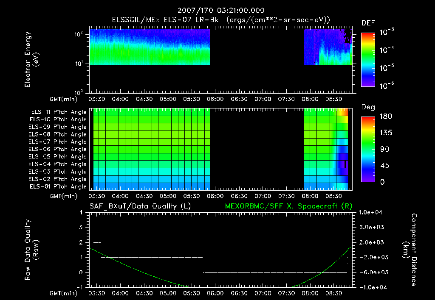Select ELS-04 Pitch Angle row label
Viewport: 435px width, 300px height.
[x=57, y=164]
